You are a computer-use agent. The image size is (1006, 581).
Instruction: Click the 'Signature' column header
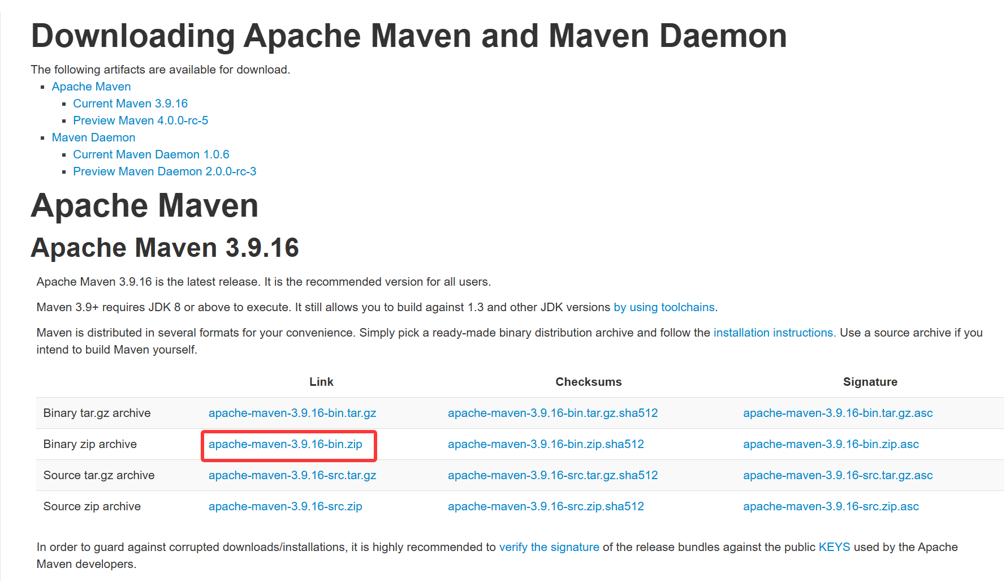870,382
